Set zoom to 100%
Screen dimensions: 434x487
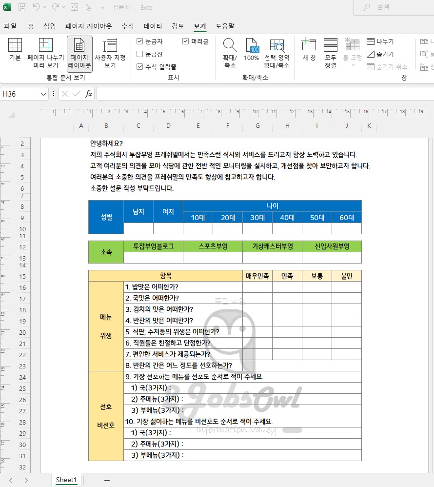click(x=251, y=50)
